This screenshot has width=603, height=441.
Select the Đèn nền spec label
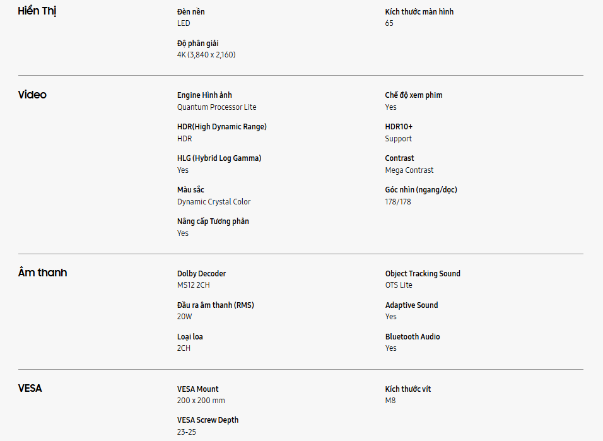(x=190, y=12)
